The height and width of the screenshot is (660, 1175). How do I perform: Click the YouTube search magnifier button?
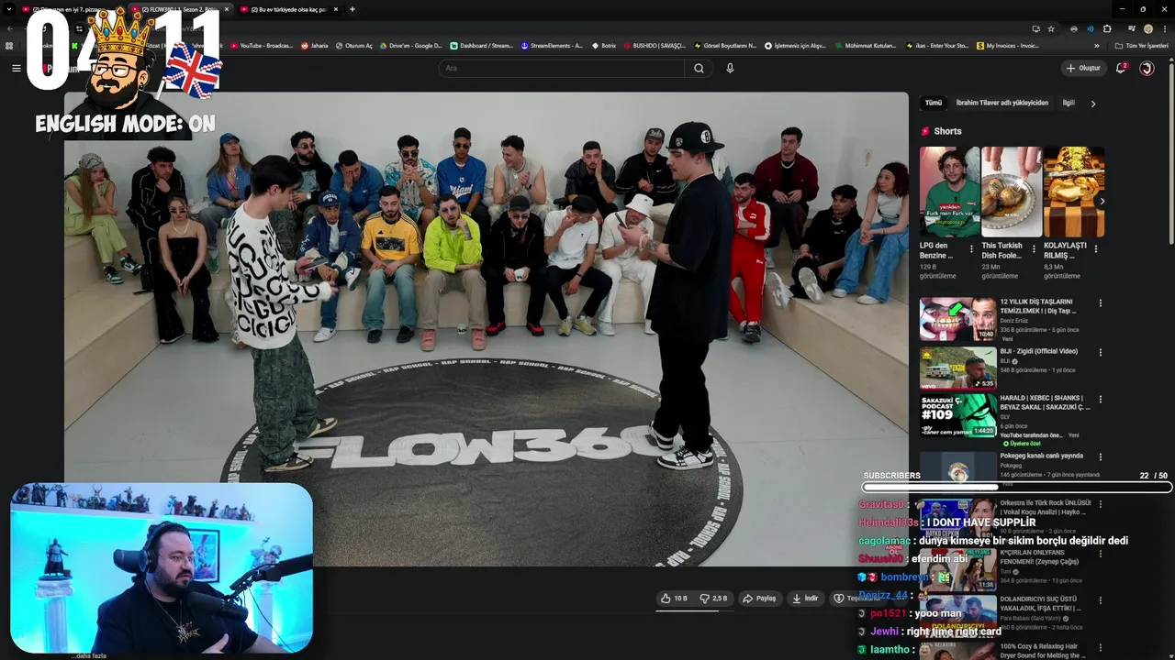[x=699, y=68]
